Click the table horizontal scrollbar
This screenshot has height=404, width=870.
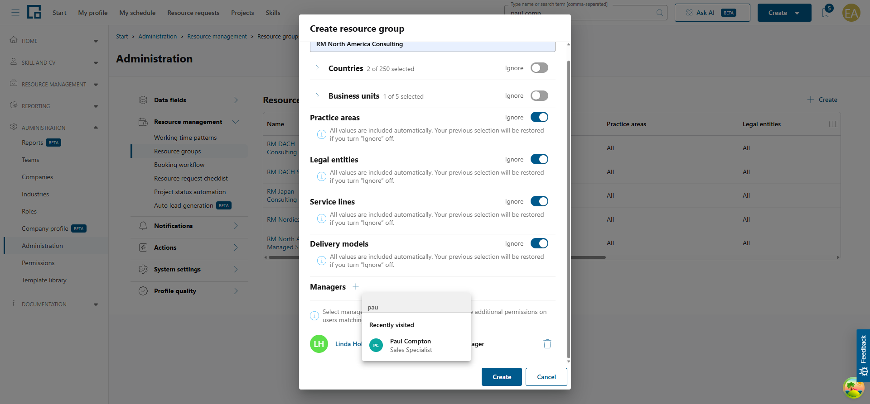tap(437, 257)
